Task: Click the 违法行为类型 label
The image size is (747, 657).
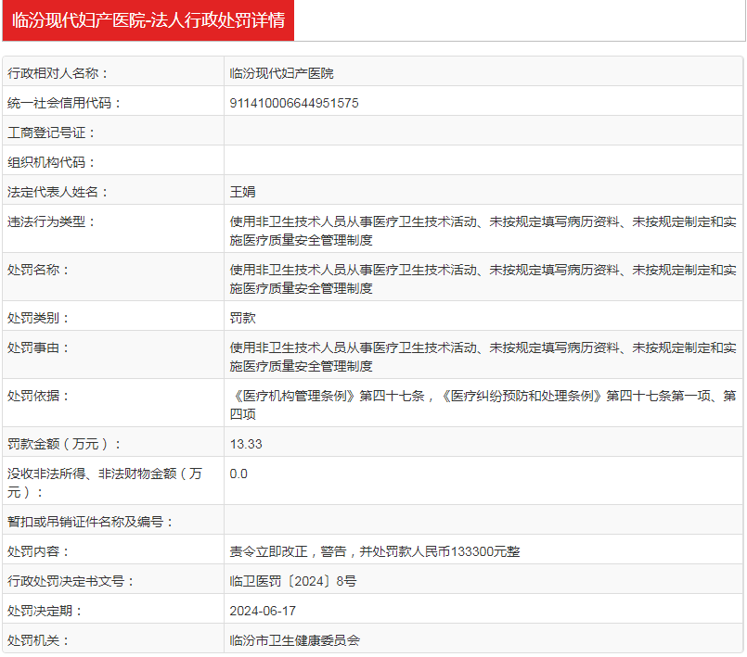Action: coord(51,221)
